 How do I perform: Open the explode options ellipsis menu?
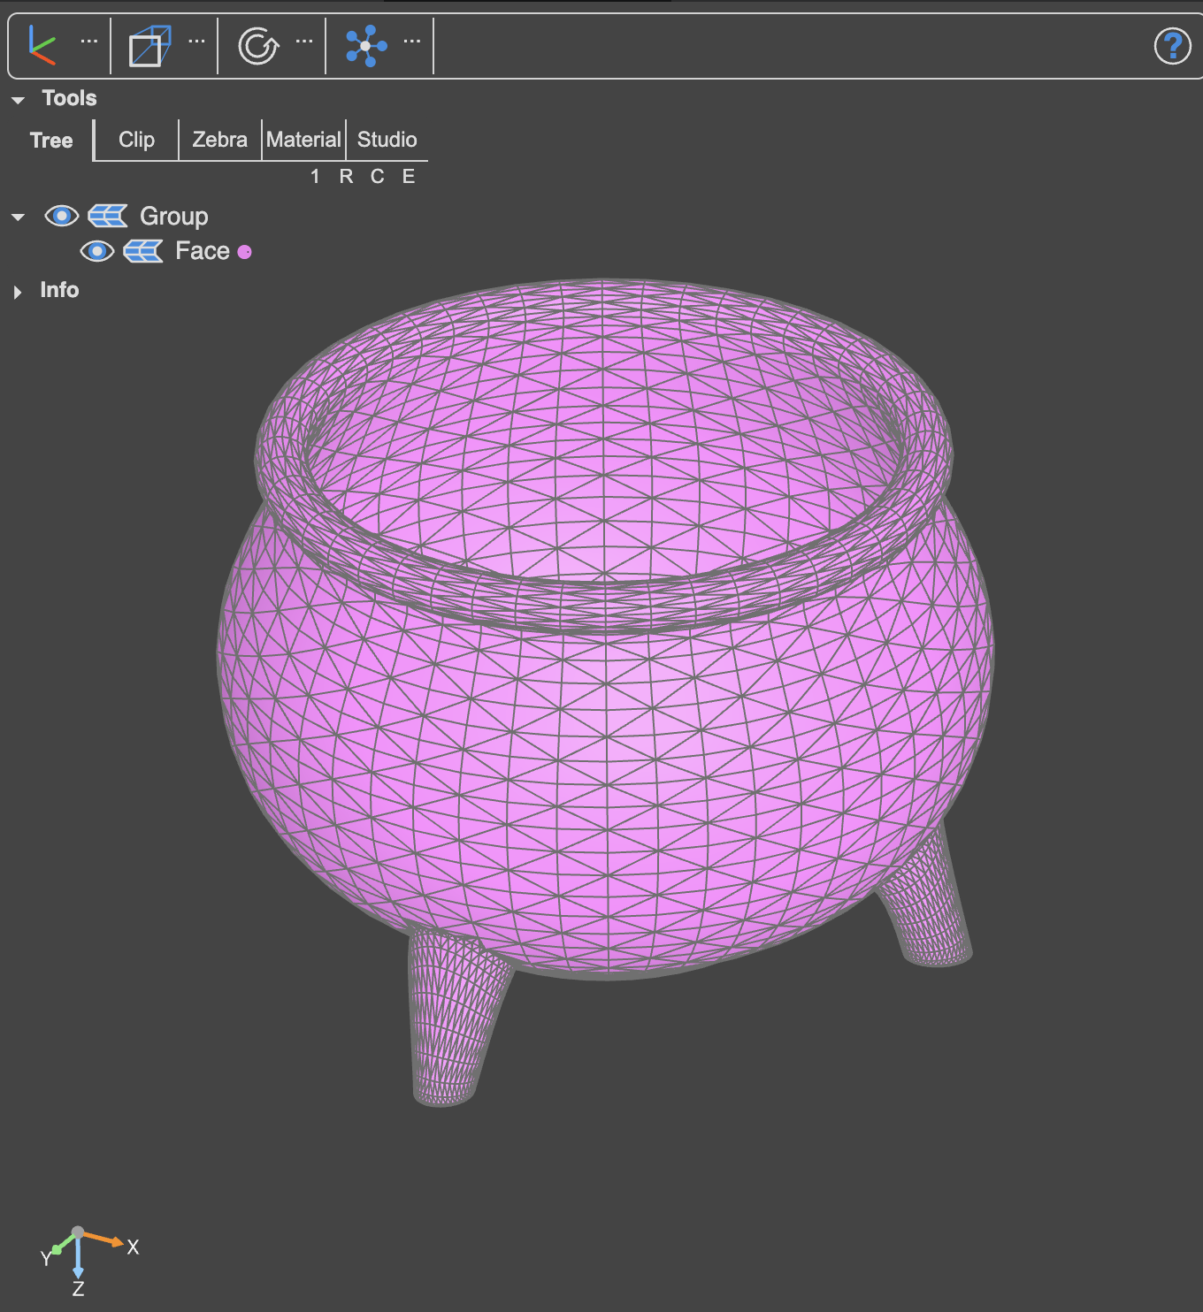[x=412, y=41]
